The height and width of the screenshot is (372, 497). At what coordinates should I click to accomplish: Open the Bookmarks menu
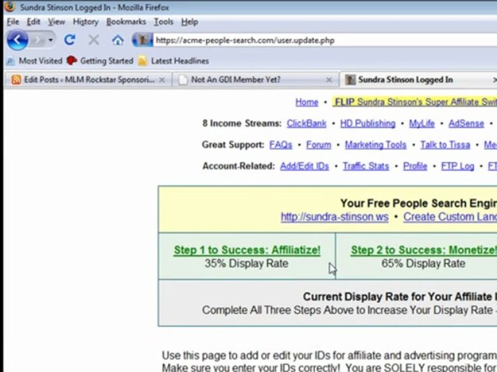126,22
